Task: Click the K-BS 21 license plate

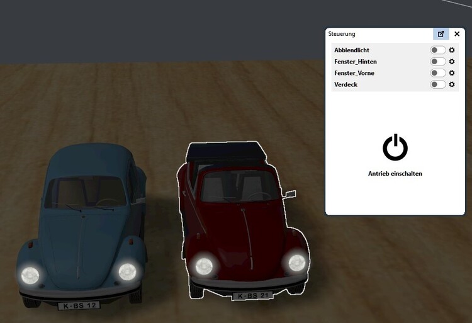Action: tap(253, 295)
